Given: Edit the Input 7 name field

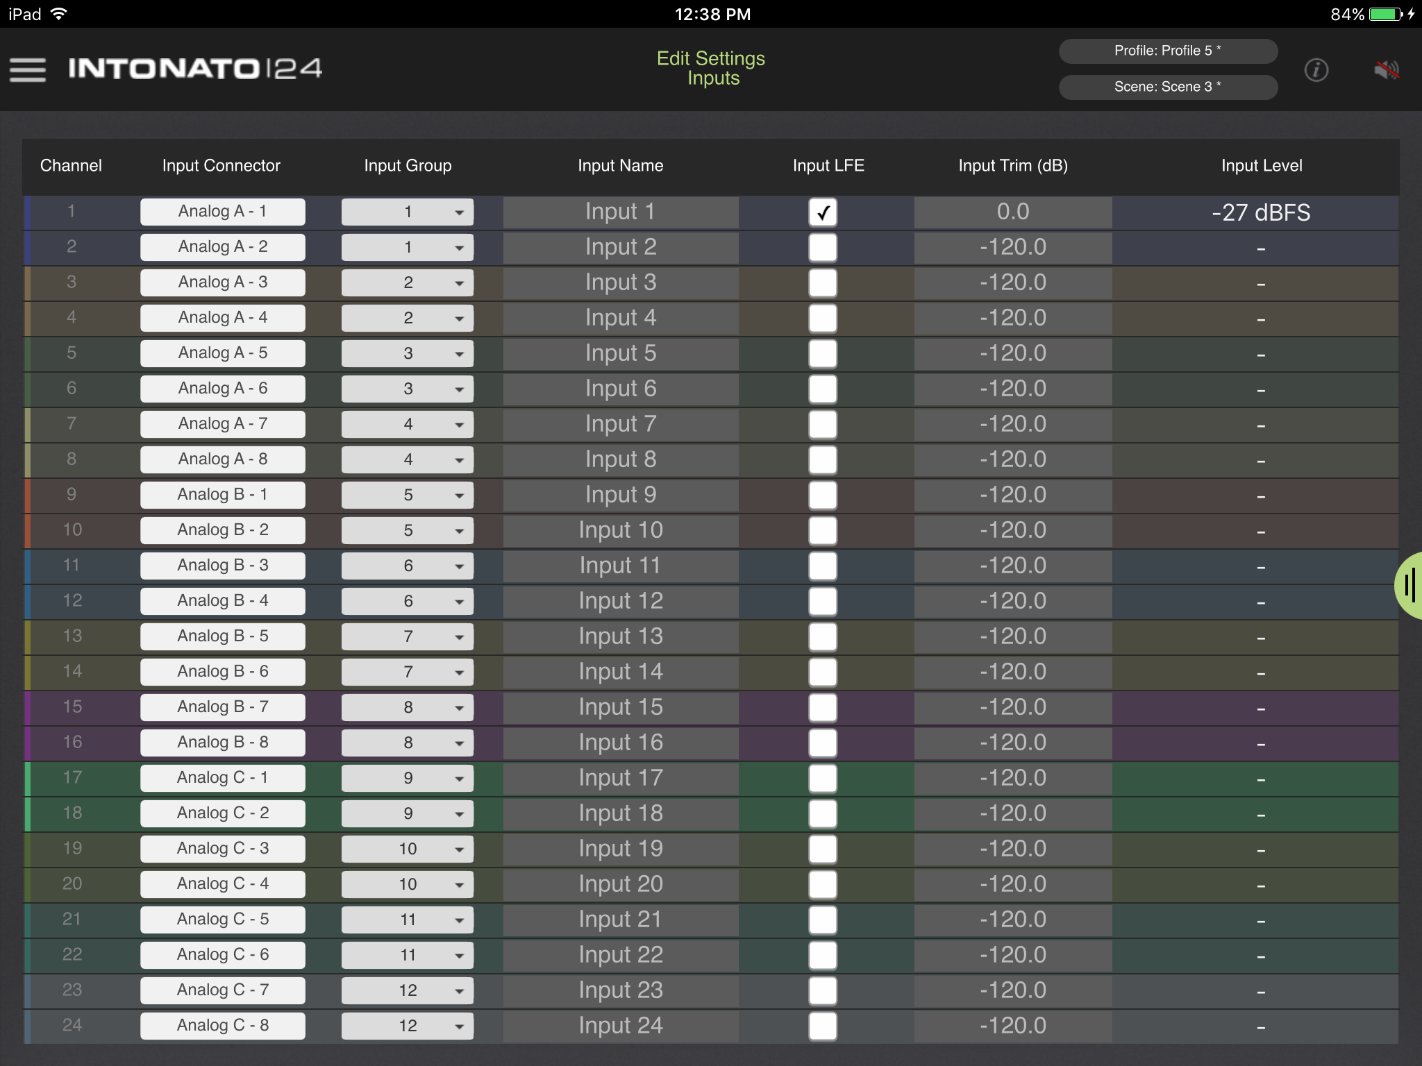Looking at the screenshot, I should click(x=621, y=424).
